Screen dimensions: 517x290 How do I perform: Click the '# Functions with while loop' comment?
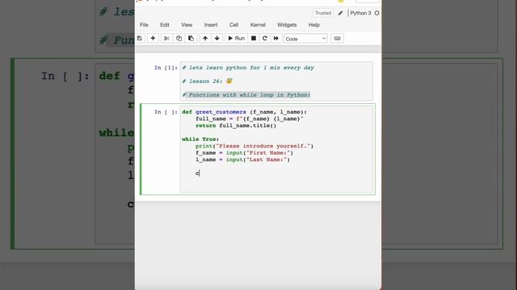(x=246, y=95)
